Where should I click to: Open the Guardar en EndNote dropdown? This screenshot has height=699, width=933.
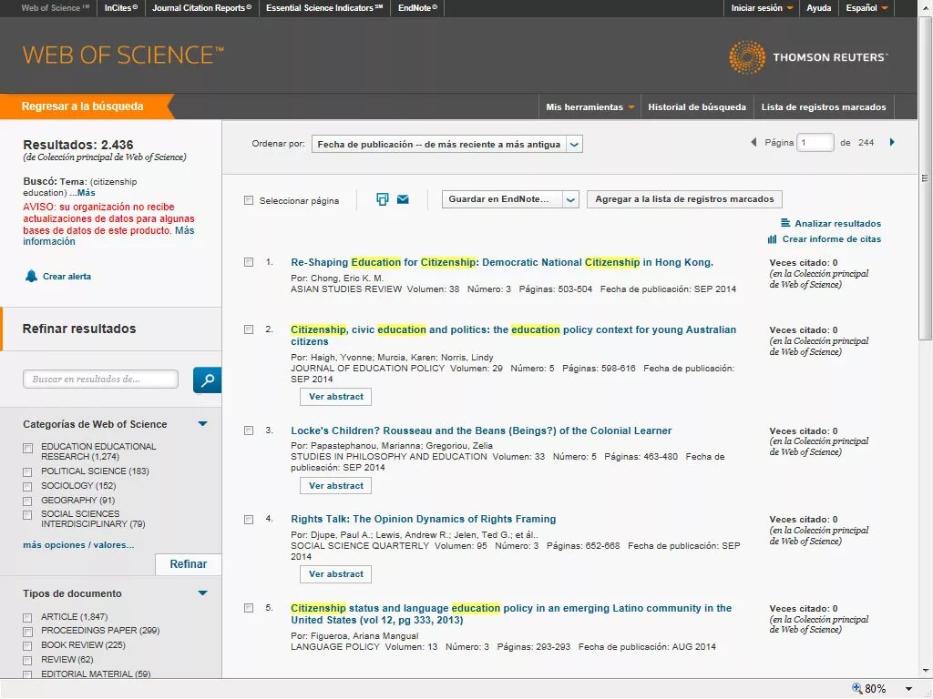click(x=510, y=199)
